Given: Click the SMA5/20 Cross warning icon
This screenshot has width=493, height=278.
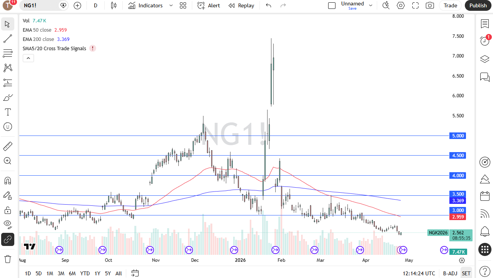Looking at the screenshot, I should pos(93,48).
